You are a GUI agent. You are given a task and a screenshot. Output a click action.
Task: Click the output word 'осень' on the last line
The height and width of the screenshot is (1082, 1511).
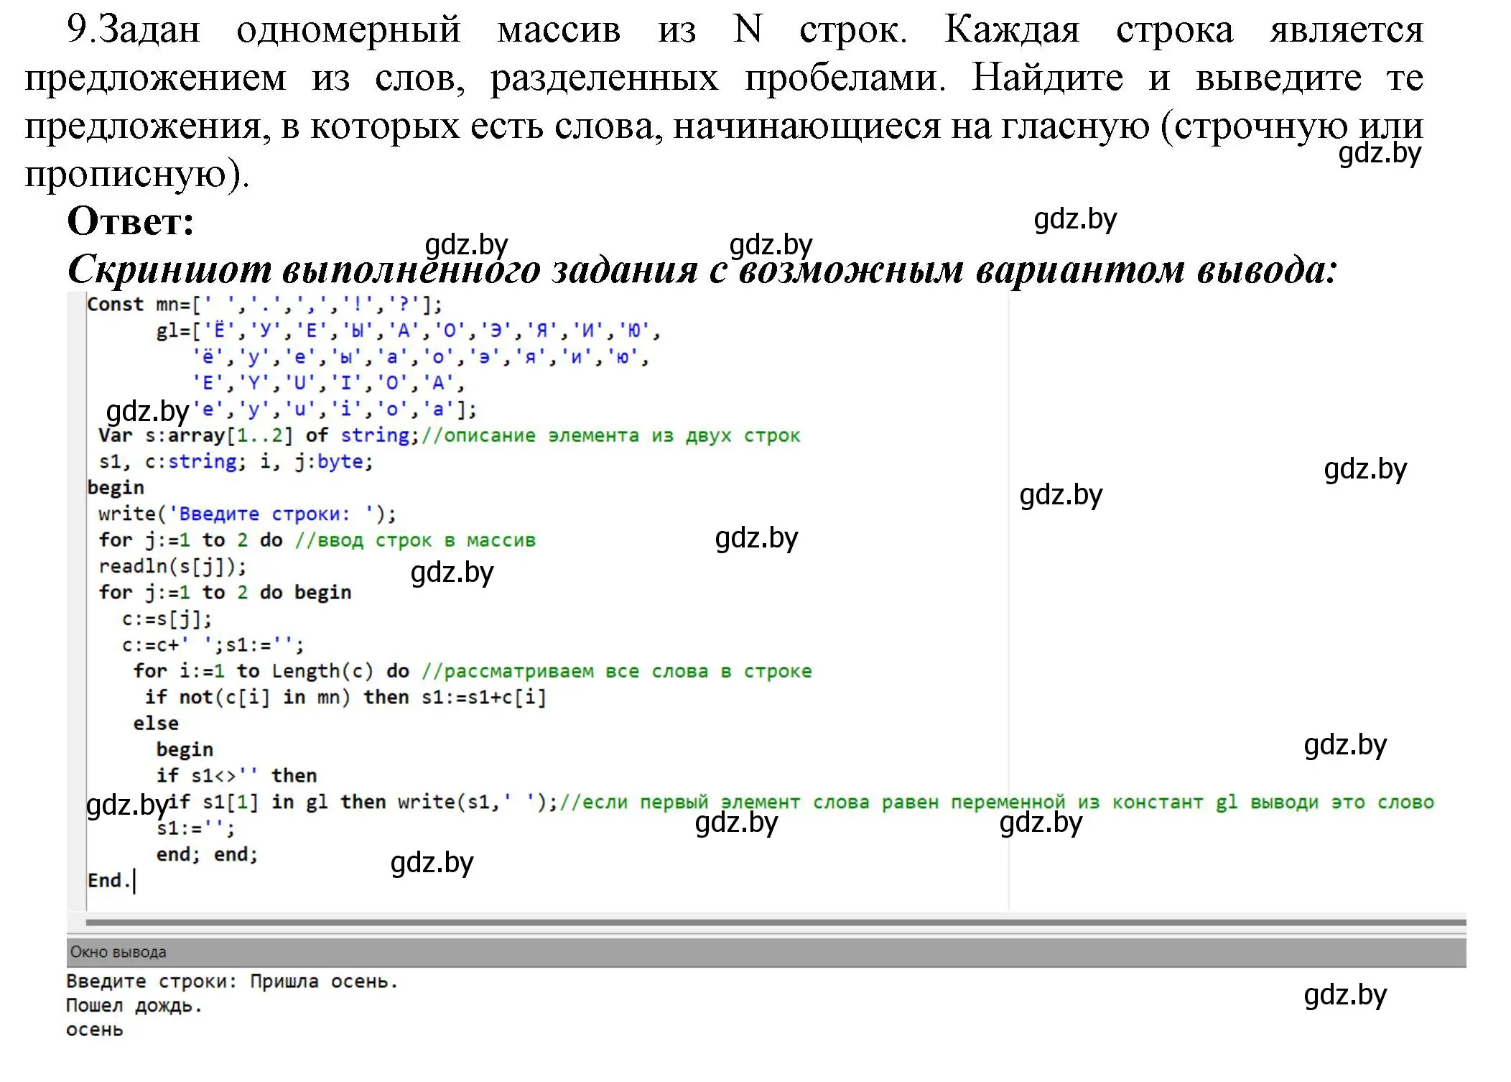coord(95,1030)
